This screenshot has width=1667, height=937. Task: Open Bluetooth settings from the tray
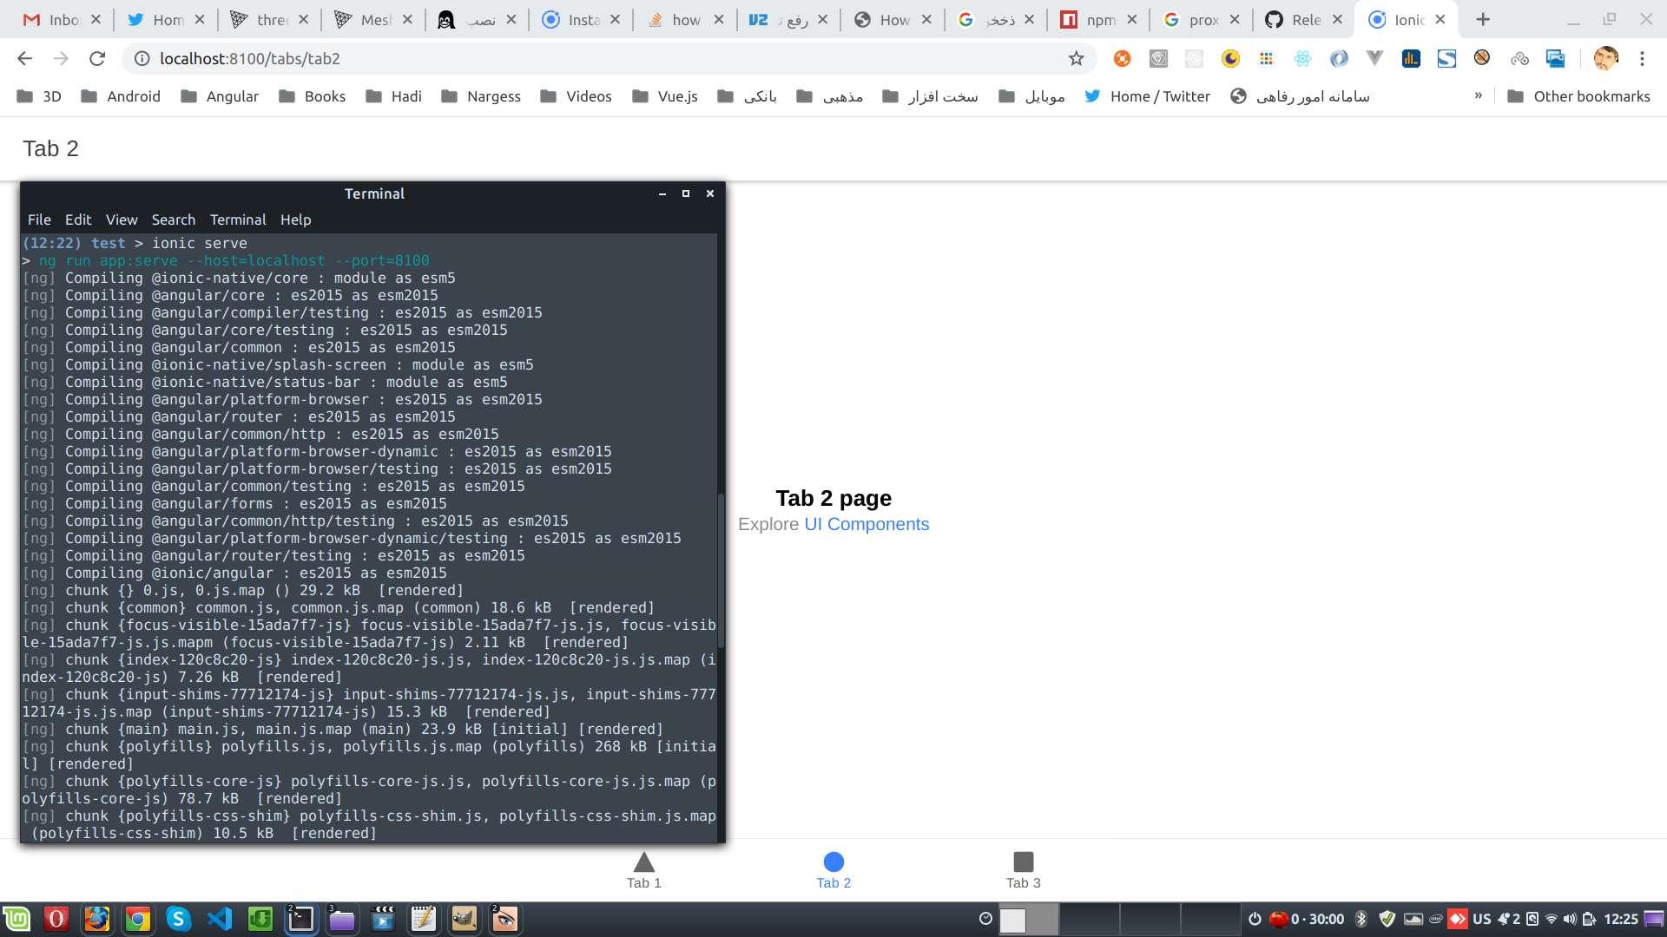click(x=1361, y=919)
